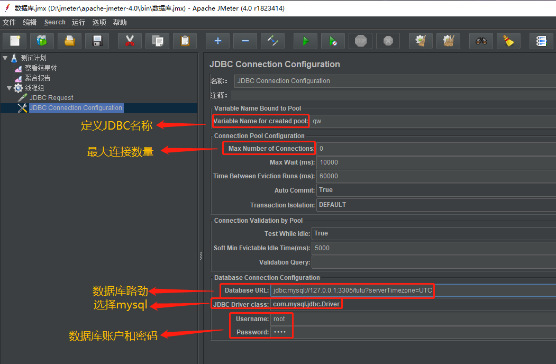This screenshot has width=556, height=364.
Task: Select JDBC Connection Configuration tree node
Action: tap(76, 108)
